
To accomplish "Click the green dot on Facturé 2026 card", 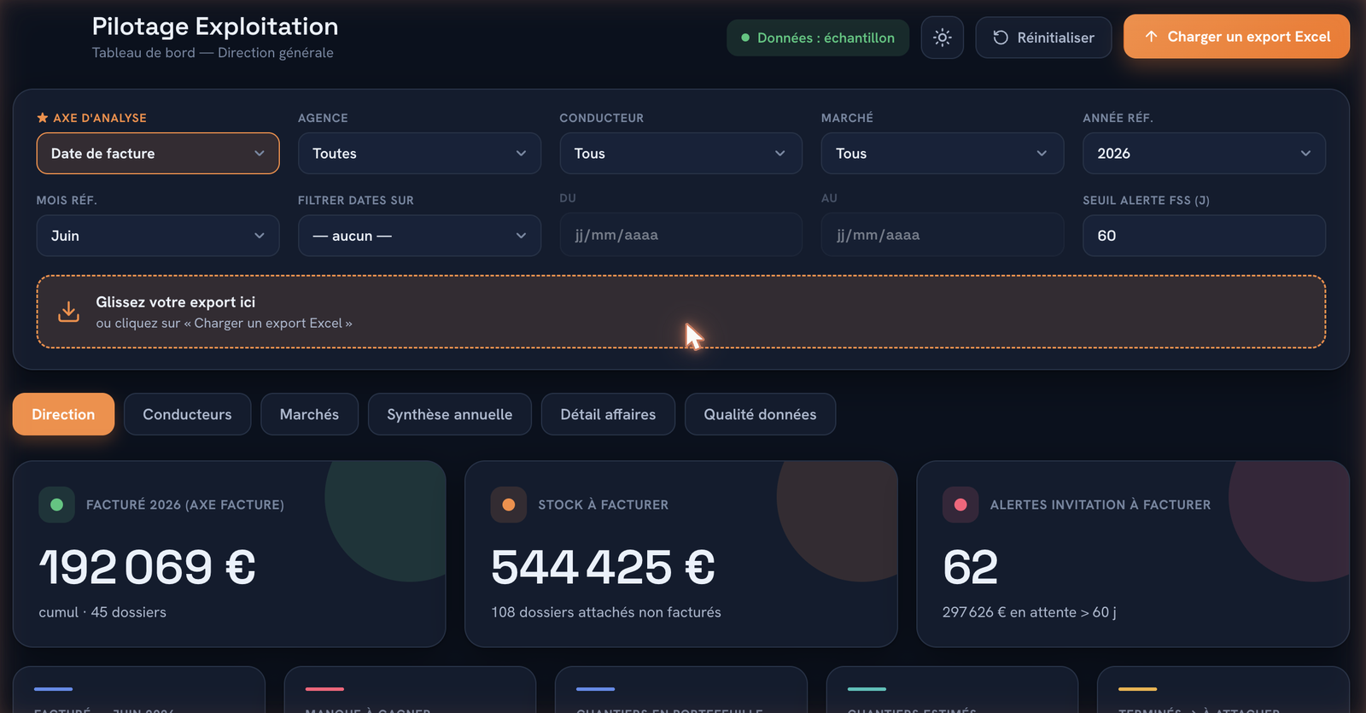I will coord(56,505).
